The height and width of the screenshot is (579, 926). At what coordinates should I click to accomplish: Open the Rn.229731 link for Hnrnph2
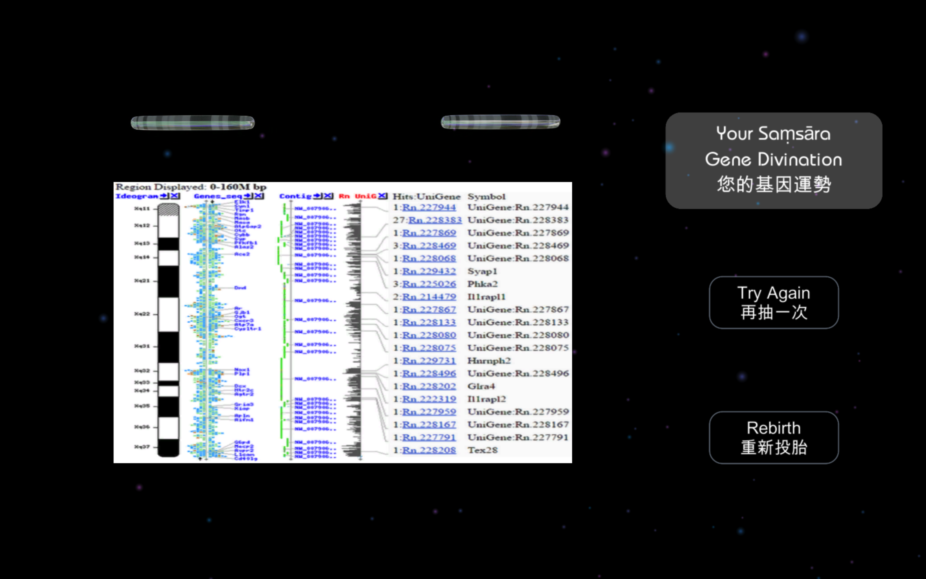tap(429, 361)
